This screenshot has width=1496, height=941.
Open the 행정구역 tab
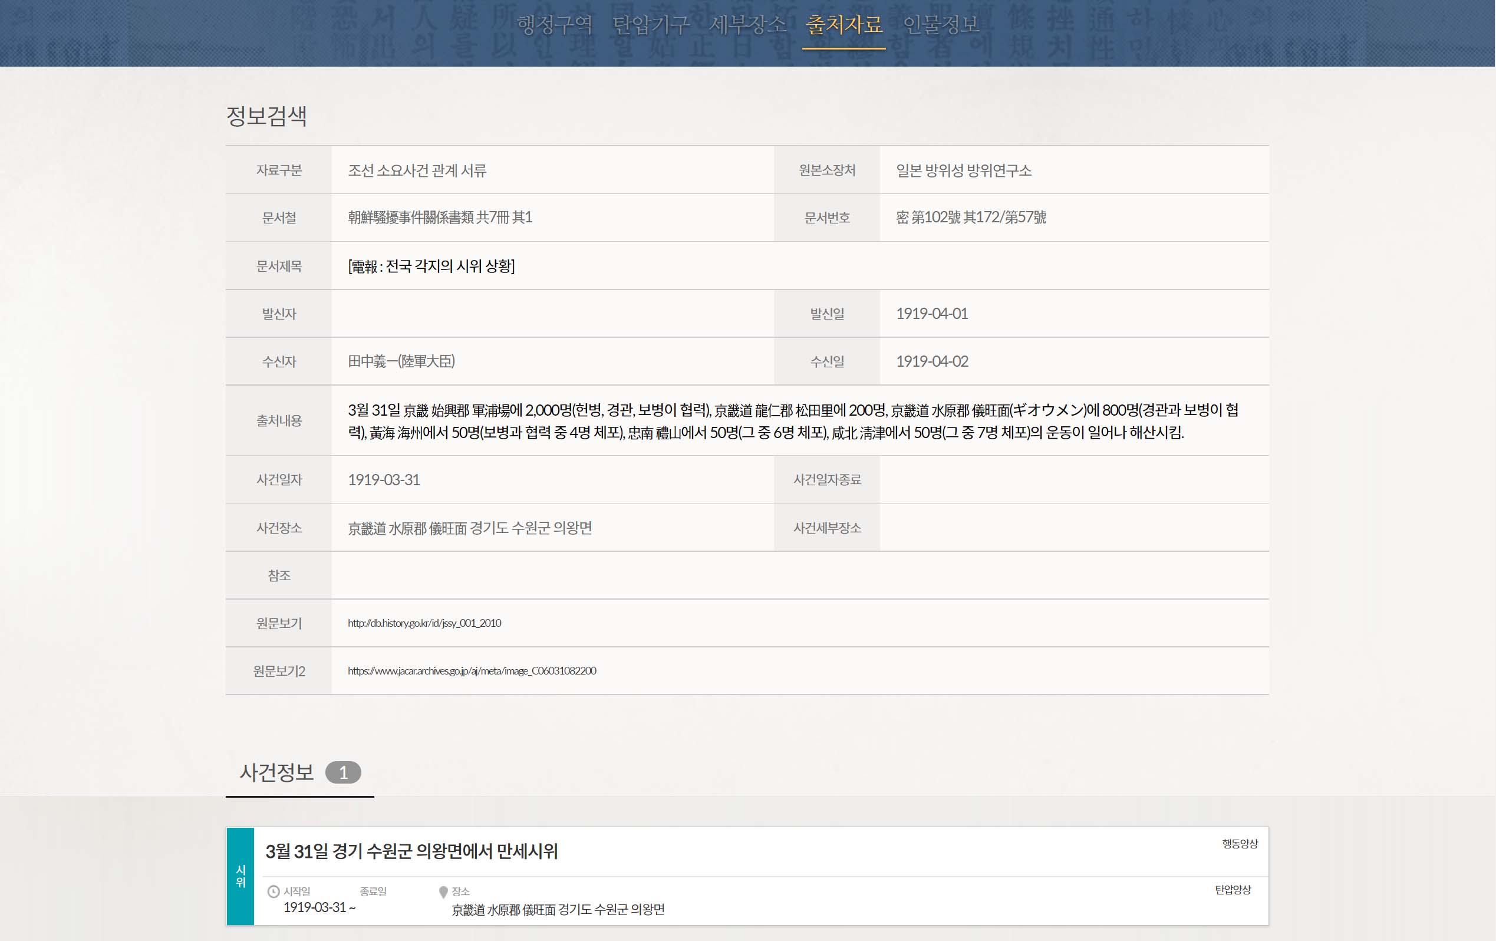click(554, 25)
